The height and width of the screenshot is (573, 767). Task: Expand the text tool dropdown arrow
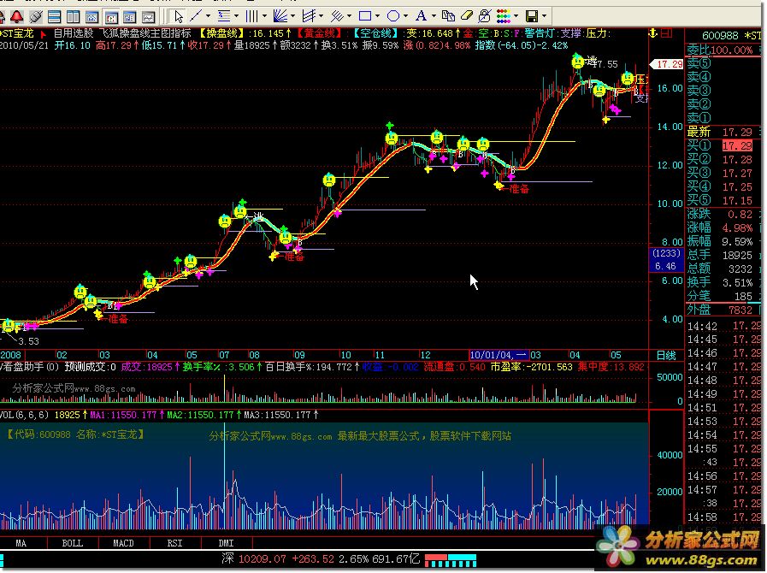(434, 16)
